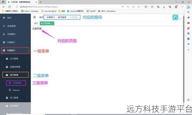Expand the submenu arrow below 员工管理

(x=27, y=106)
